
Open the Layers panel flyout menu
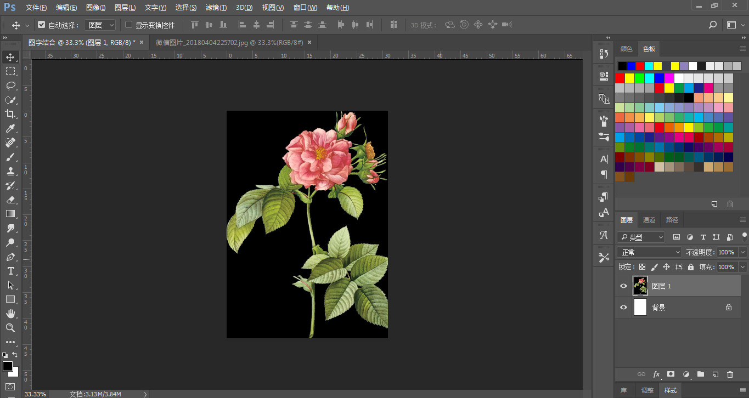tap(742, 220)
